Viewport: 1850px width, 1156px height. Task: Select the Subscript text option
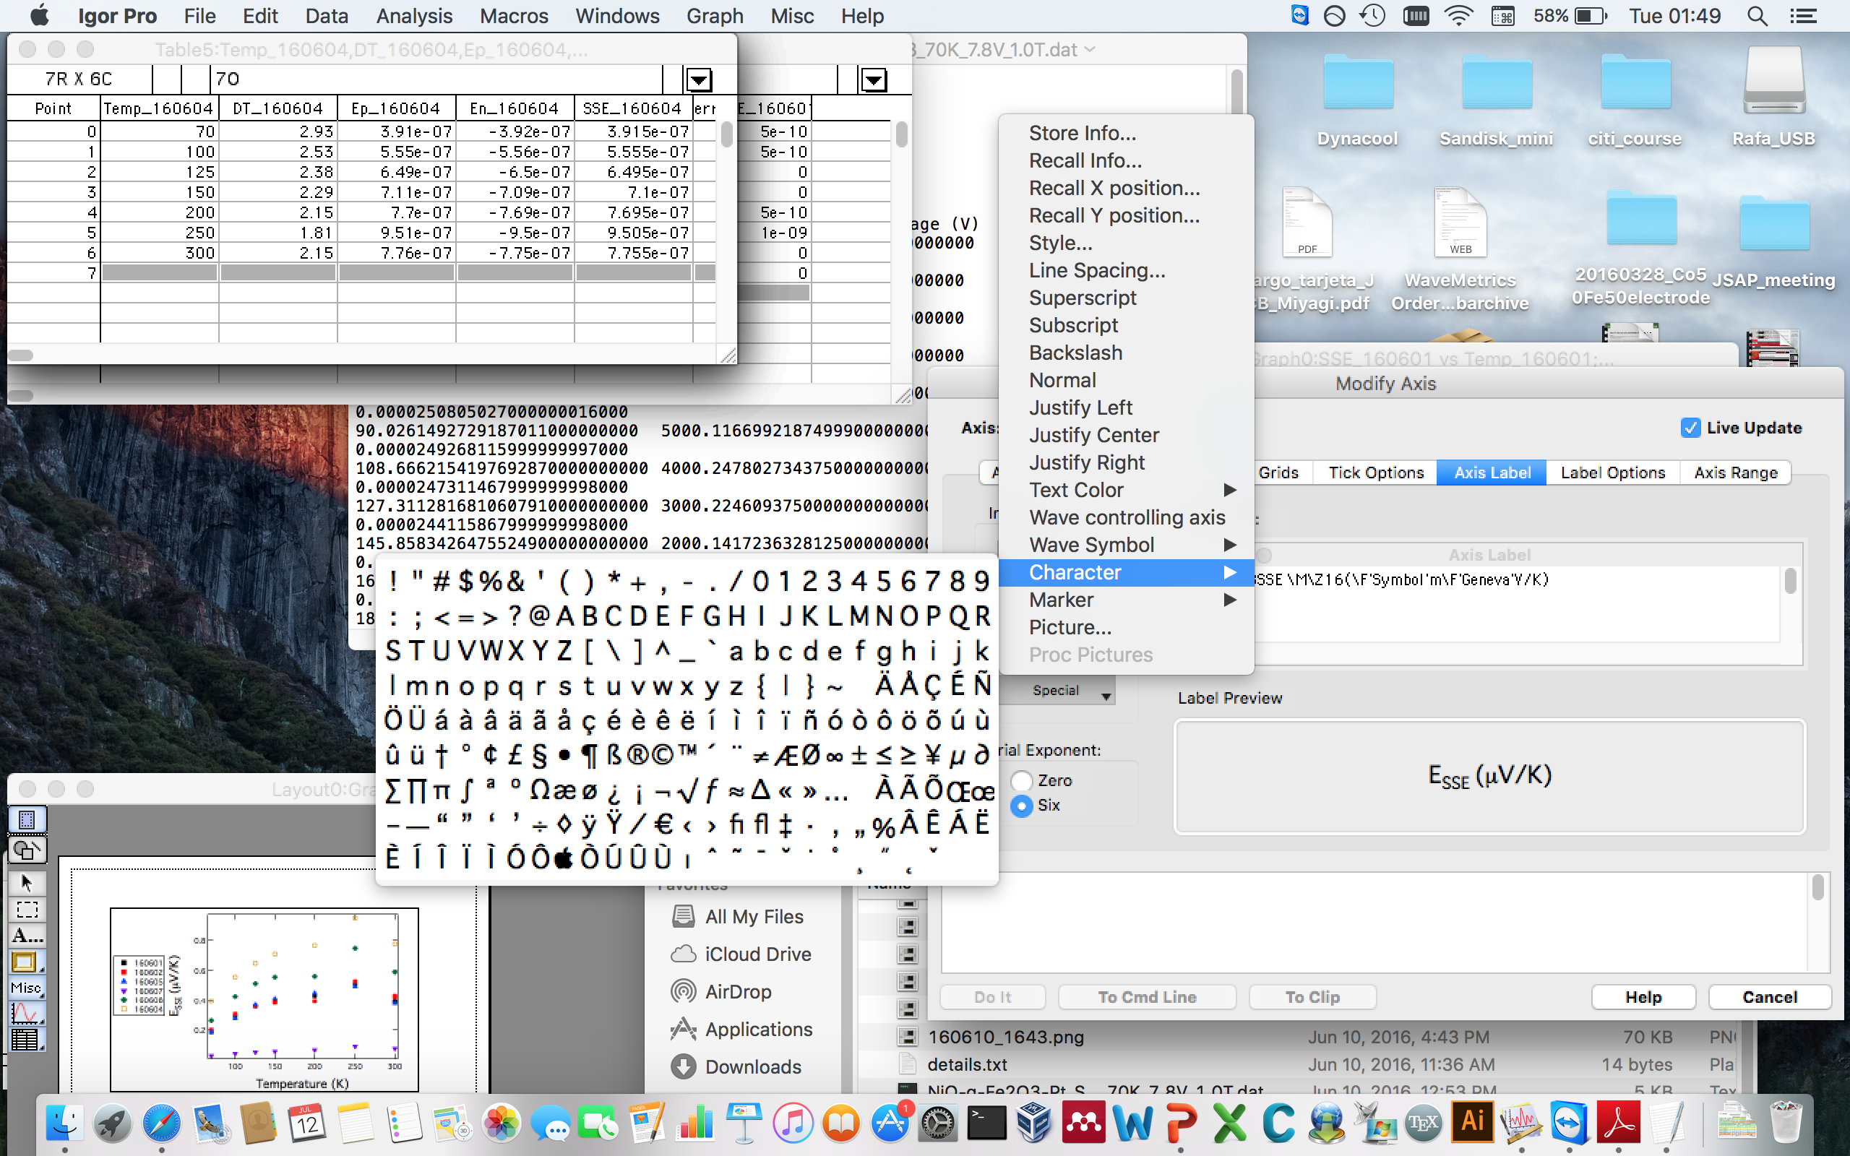pyautogui.click(x=1074, y=325)
